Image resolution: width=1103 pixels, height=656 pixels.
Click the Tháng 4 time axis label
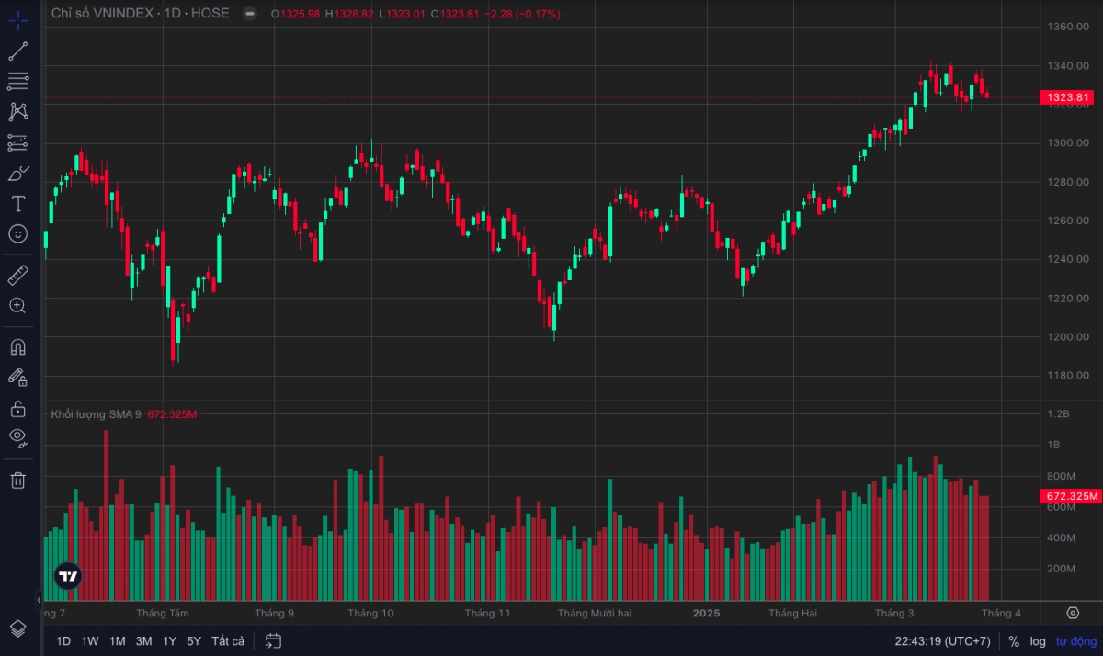click(1001, 613)
